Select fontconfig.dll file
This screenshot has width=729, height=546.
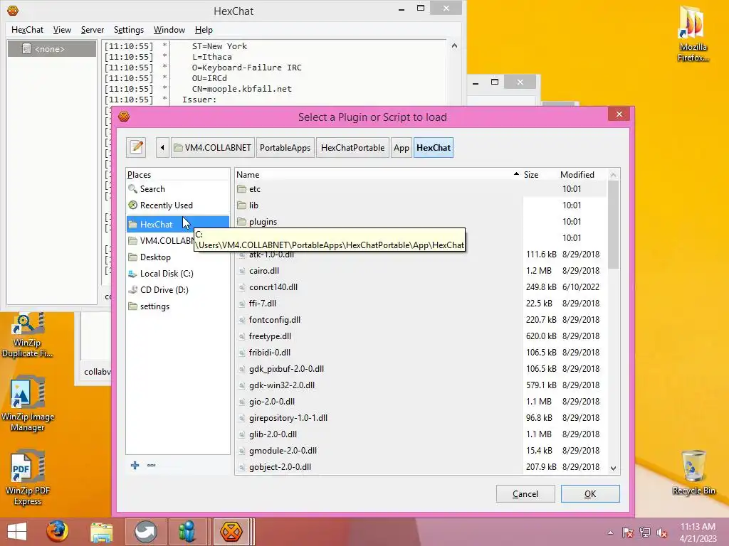click(x=421, y=320)
